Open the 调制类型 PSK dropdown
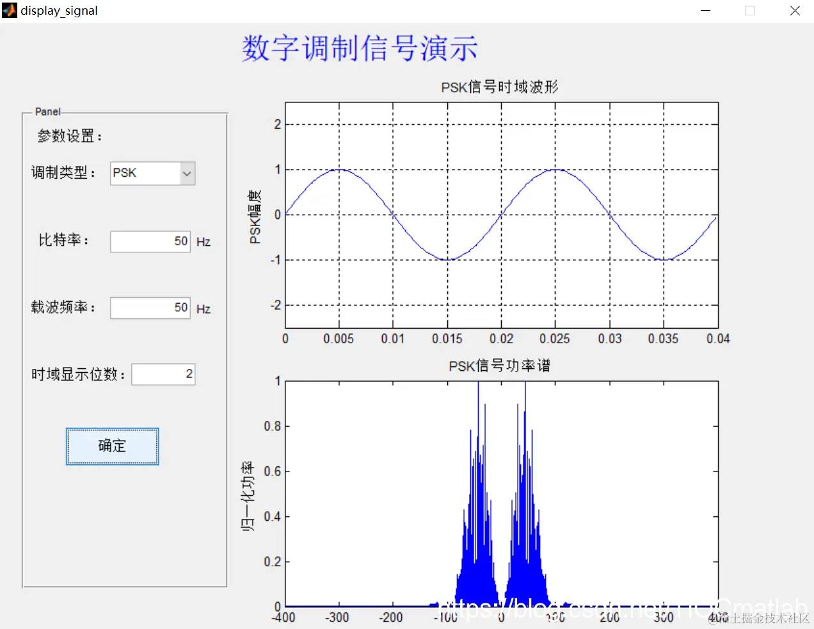 152,173
